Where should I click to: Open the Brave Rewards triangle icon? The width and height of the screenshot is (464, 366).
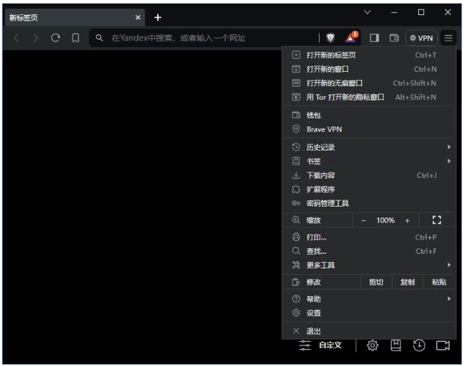click(x=351, y=38)
